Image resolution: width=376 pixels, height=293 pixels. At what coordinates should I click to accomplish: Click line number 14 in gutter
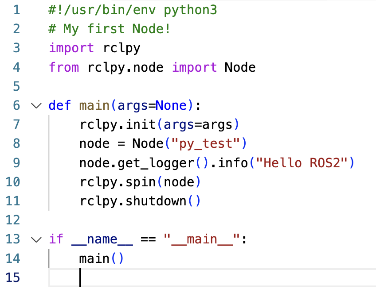pos(13,258)
